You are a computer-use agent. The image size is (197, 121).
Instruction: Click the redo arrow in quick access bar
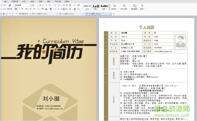coord(13,14)
